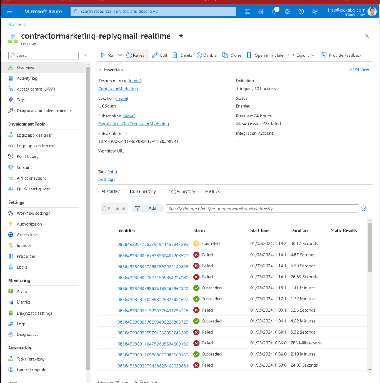The image size is (380, 383).
Task: Click the runs table vertical scrollbar
Action: [370, 247]
